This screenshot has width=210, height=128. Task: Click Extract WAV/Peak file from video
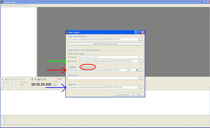pyautogui.click(x=105, y=44)
